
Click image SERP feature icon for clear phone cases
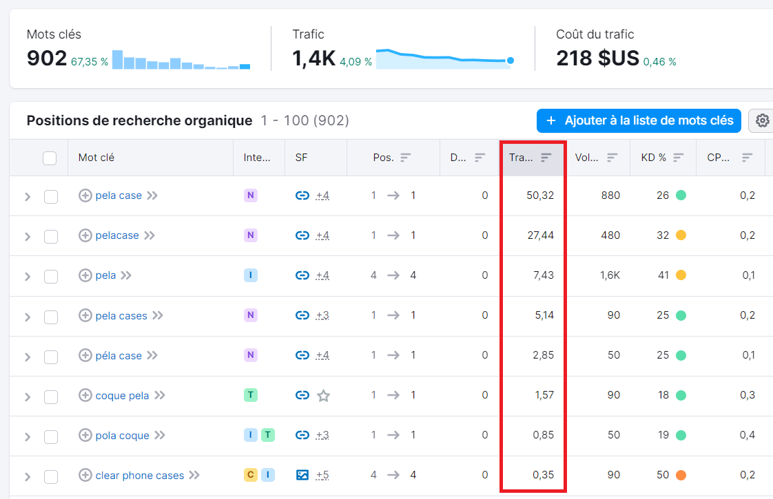[302, 475]
